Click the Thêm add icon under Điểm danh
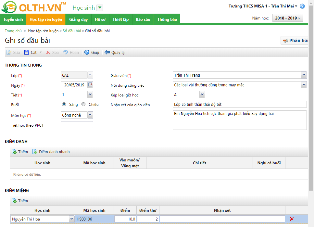The height and width of the screenshot is (227, 314). [x=14, y=152]
